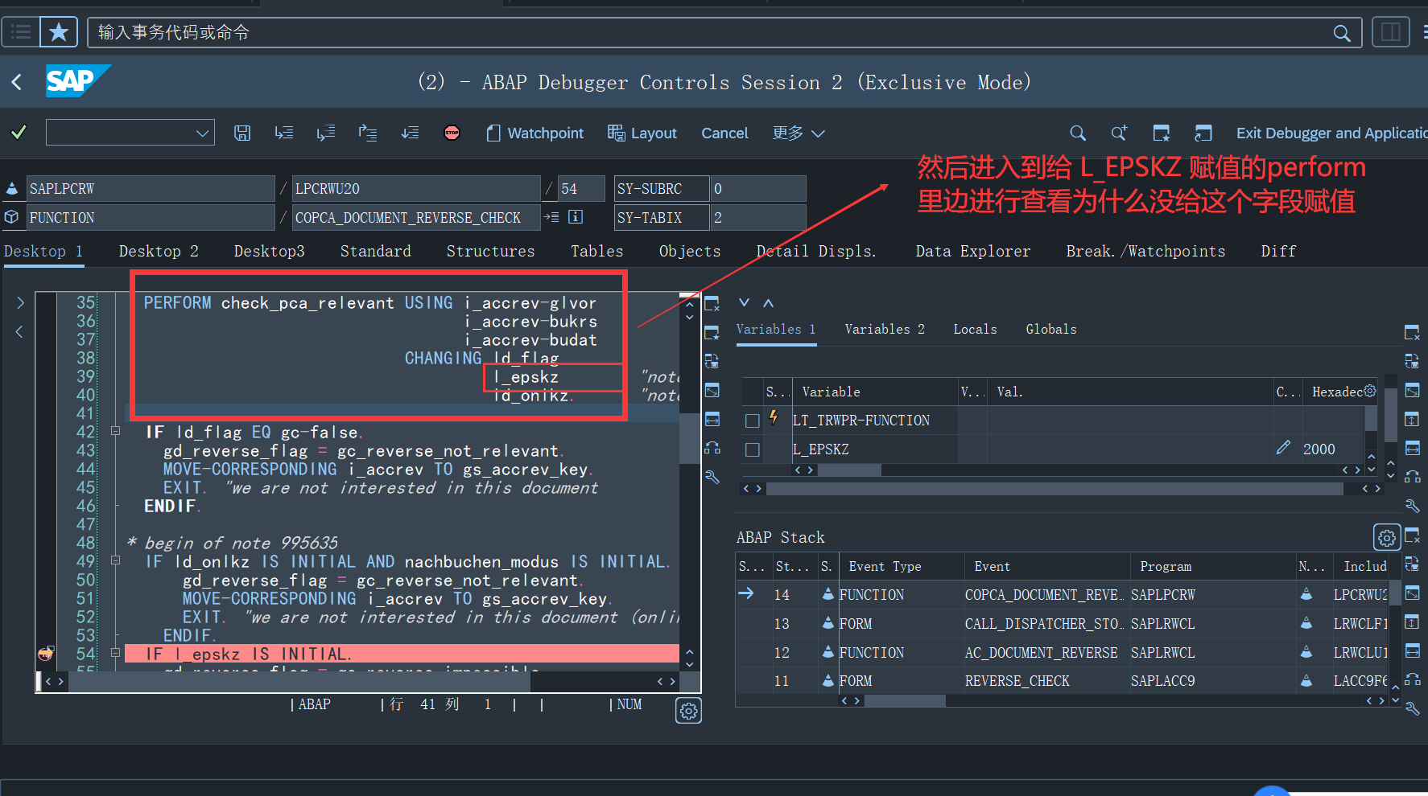This screenshot has width=1428, height=796.
Task: Click the search icon in the command field
Action: click(x=1342, y=33)
